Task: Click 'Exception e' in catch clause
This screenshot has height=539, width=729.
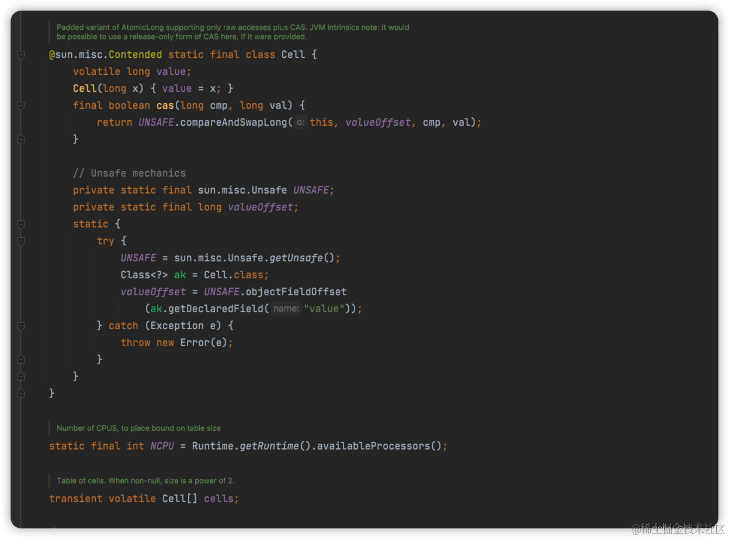Action: click(x=183, y=326)
